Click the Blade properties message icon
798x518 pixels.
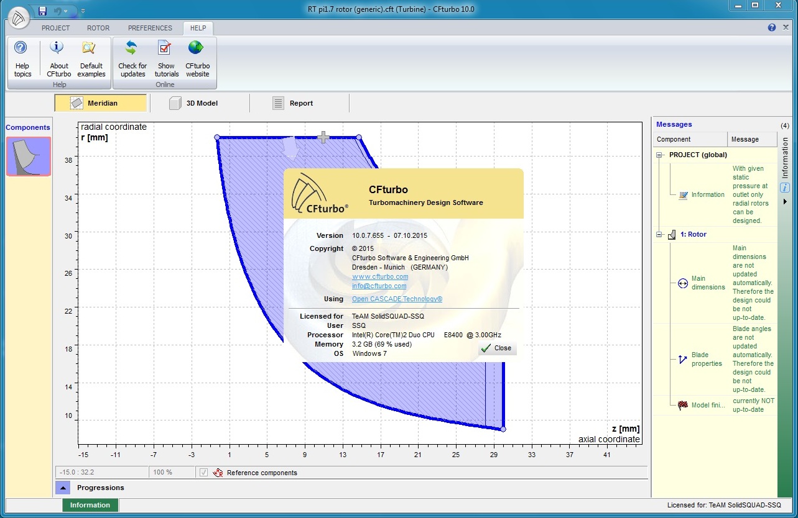point(683,359)
